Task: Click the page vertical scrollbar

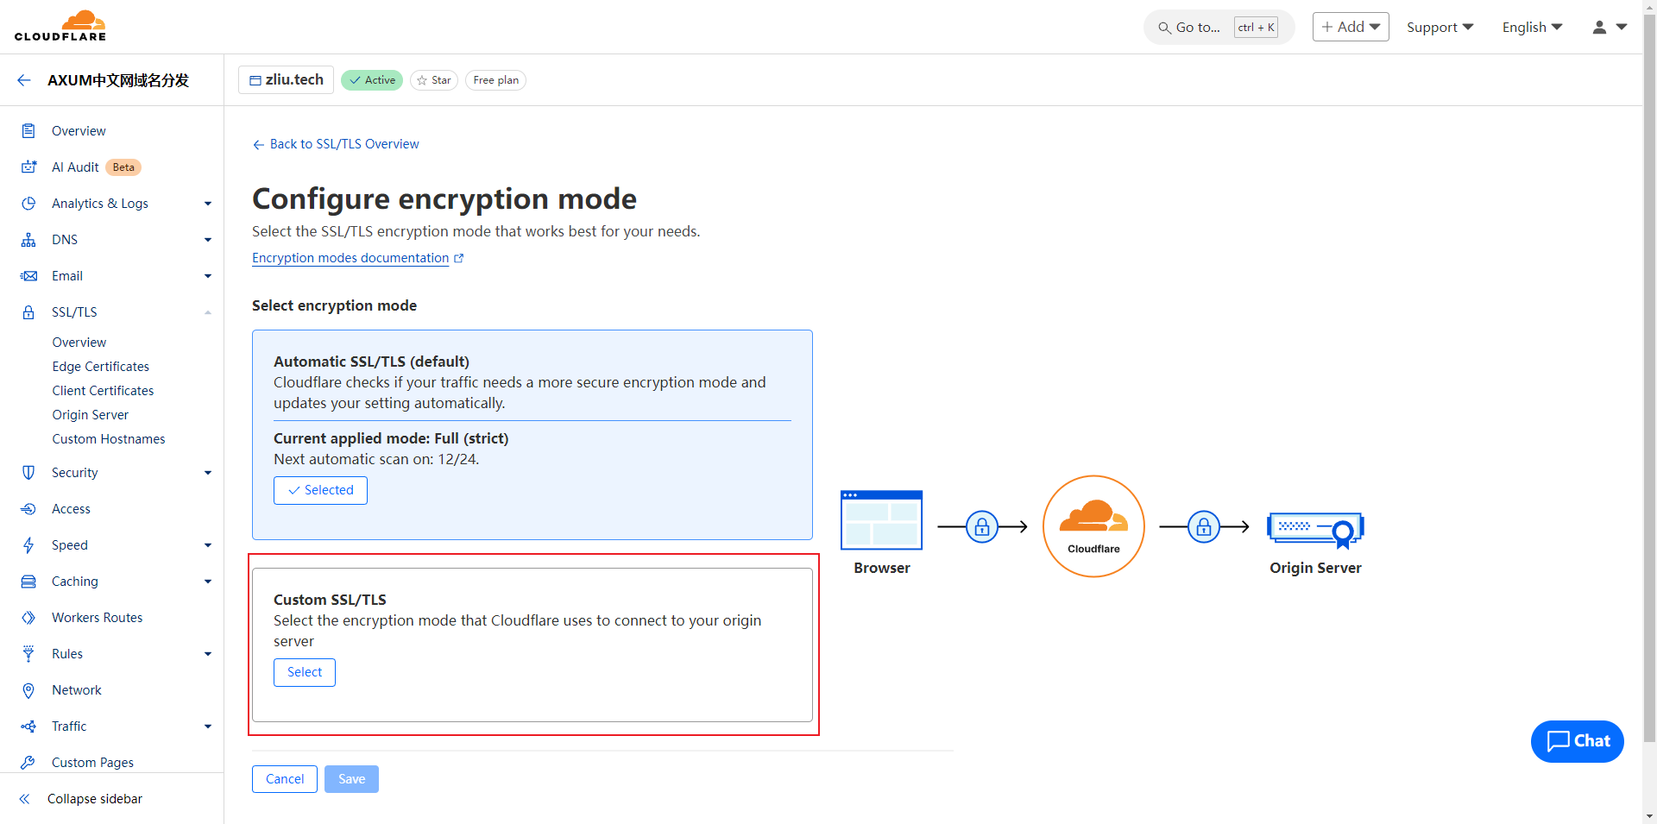Action: (x=1649, y=380)
